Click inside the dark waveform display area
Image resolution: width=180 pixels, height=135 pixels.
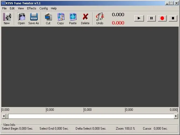[90, 67]
